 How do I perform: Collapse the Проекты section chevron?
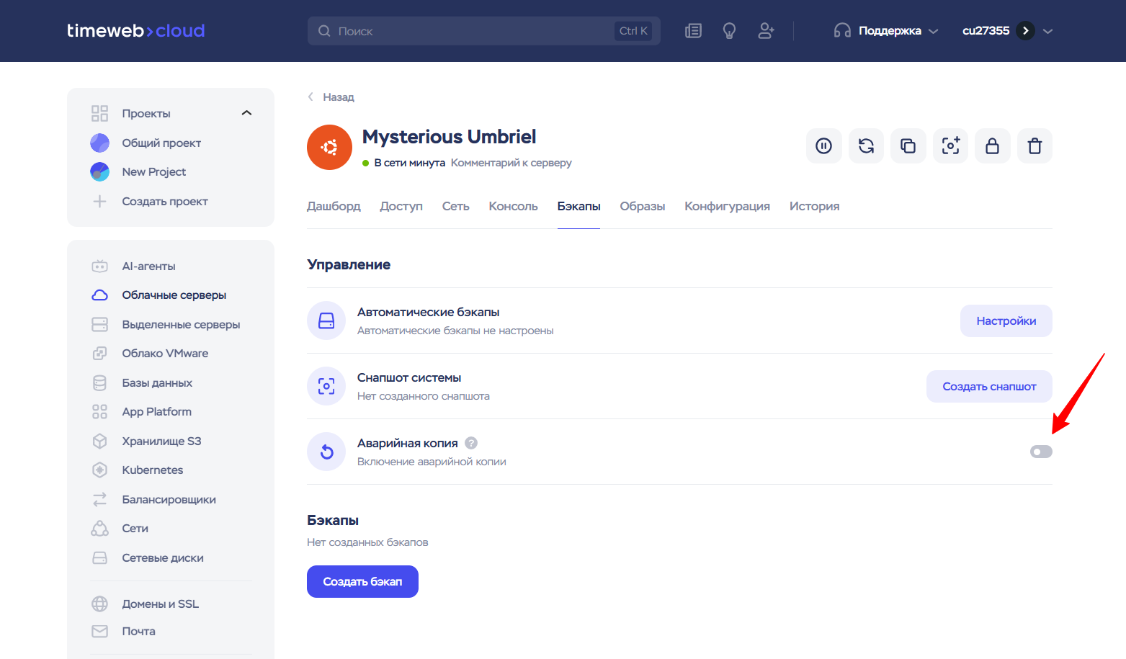point(246,113)
